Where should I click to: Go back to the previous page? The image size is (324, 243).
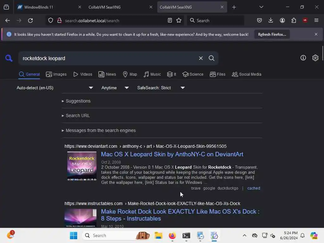[x=8, y=21]
